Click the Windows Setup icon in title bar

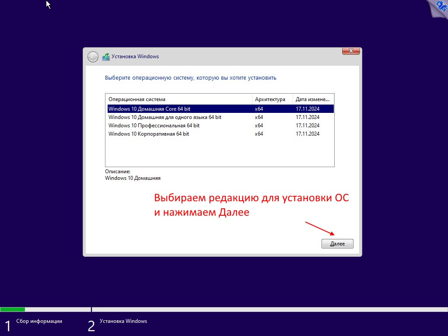(106, 57)
